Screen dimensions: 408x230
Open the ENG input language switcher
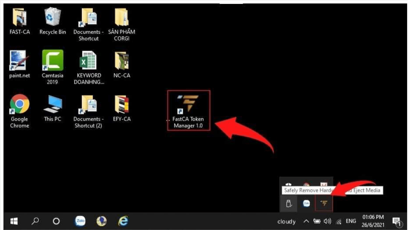(351, 221)
